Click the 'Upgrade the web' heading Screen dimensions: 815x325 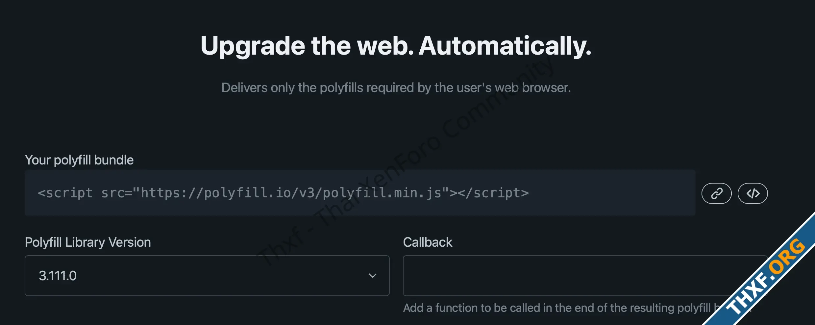click(307, 46)
